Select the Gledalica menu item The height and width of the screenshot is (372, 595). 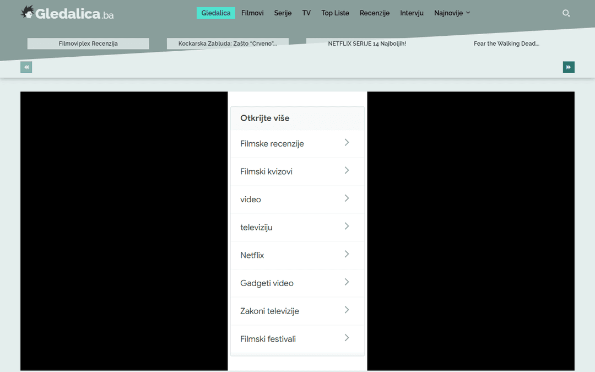coord(216,13)
